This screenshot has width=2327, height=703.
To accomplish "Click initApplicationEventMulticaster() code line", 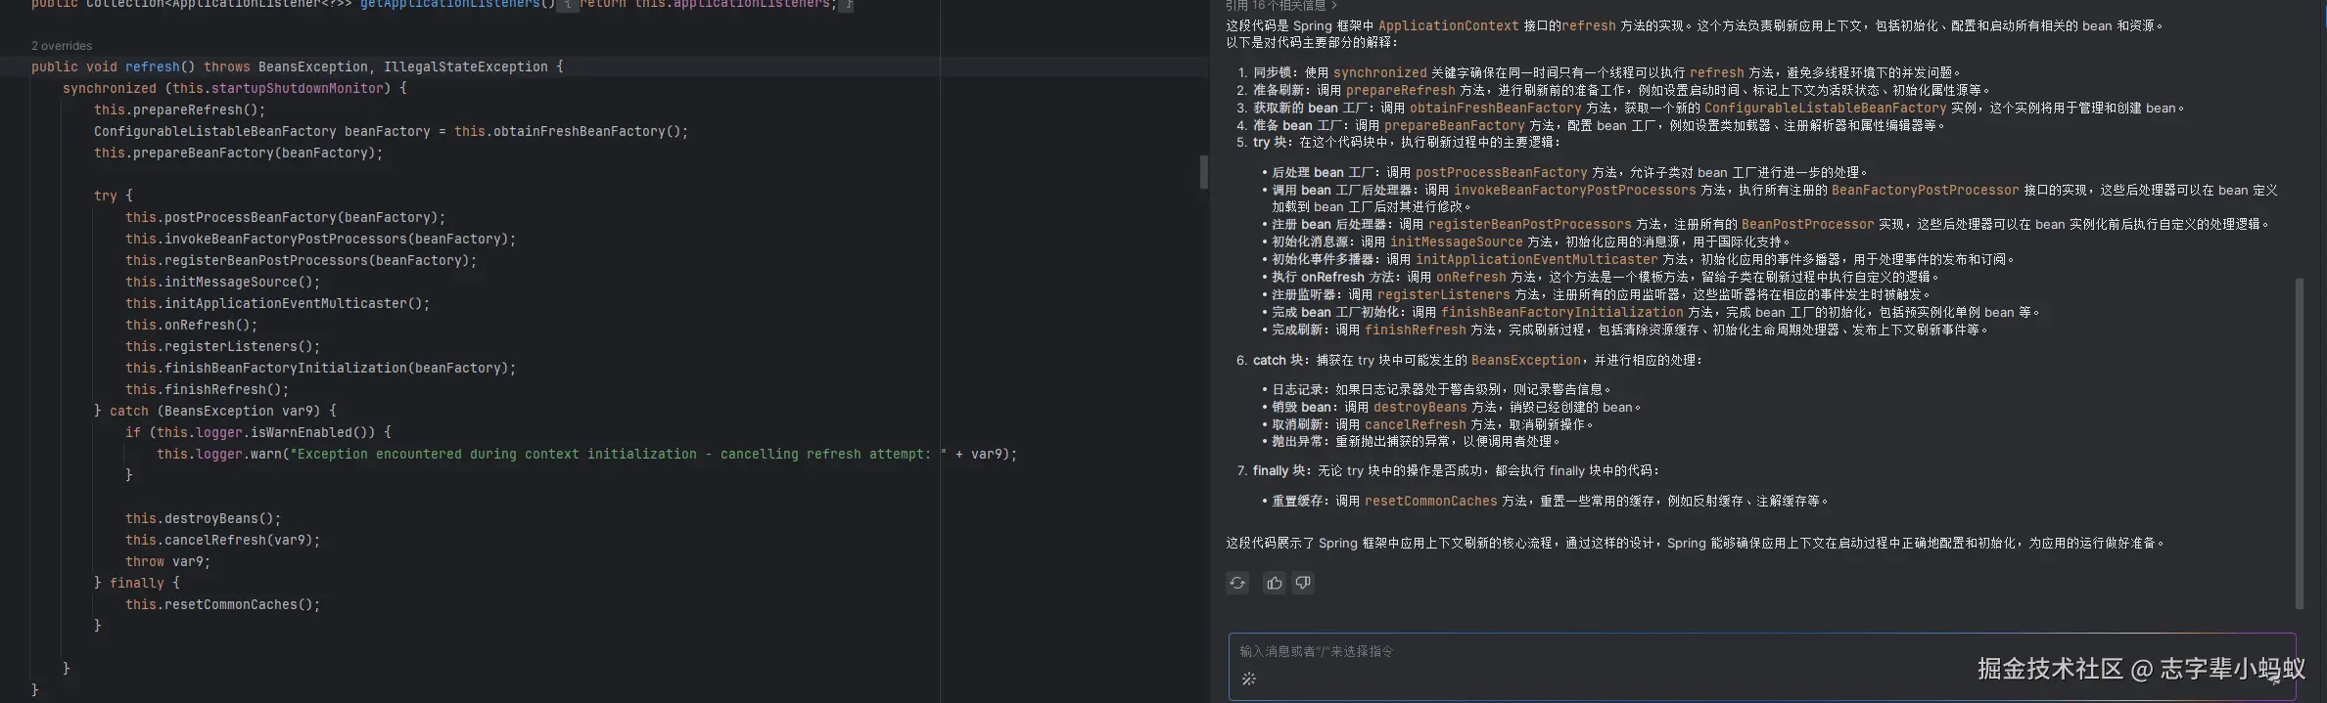I will (278, 303).
